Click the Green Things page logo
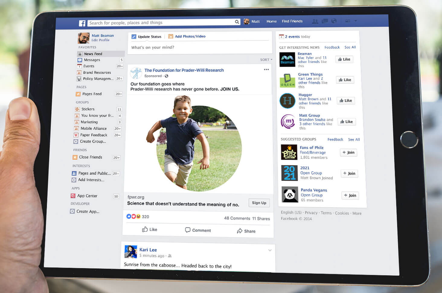 coord(287,80)
